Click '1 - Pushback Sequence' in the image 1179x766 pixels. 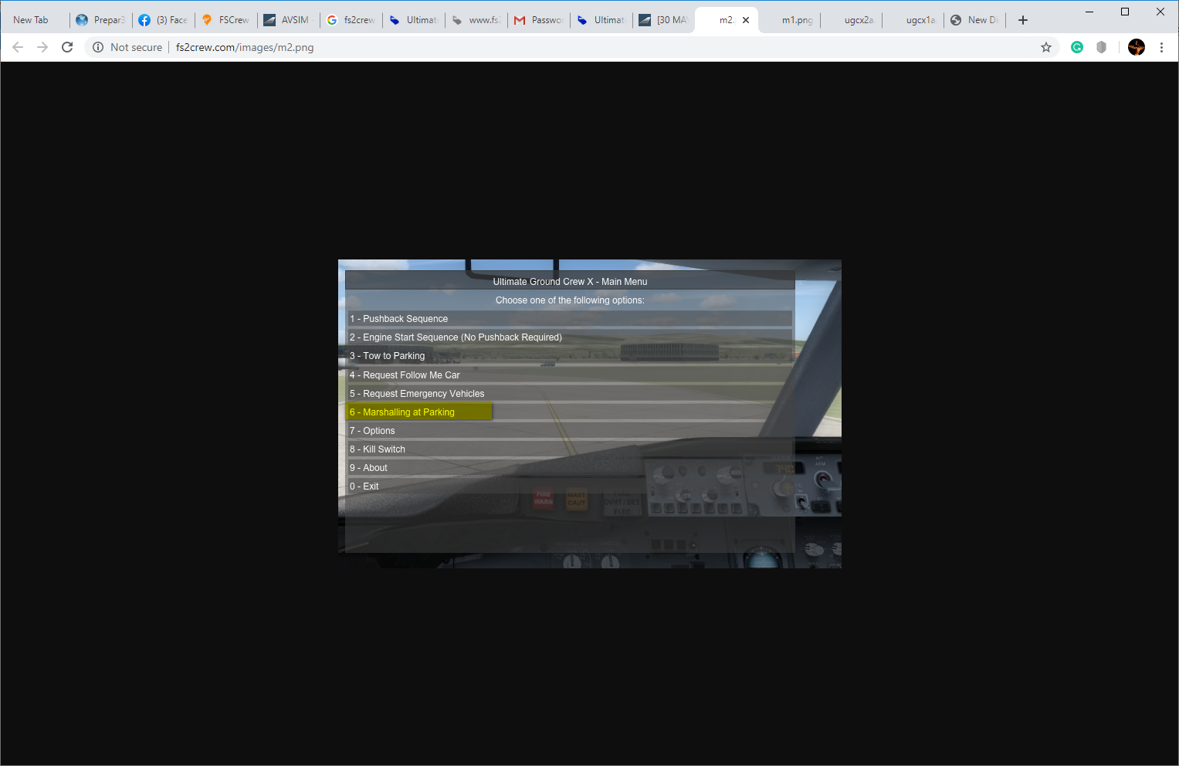tap(570, 319)
